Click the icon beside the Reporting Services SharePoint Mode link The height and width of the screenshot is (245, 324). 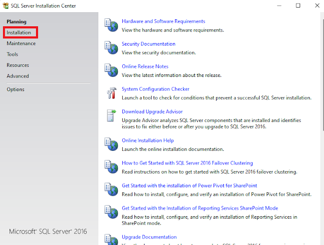pos(111,212)
